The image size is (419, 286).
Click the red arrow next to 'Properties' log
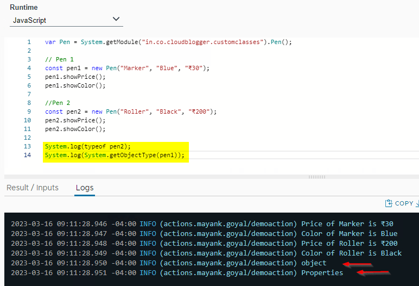pos(376,273)
